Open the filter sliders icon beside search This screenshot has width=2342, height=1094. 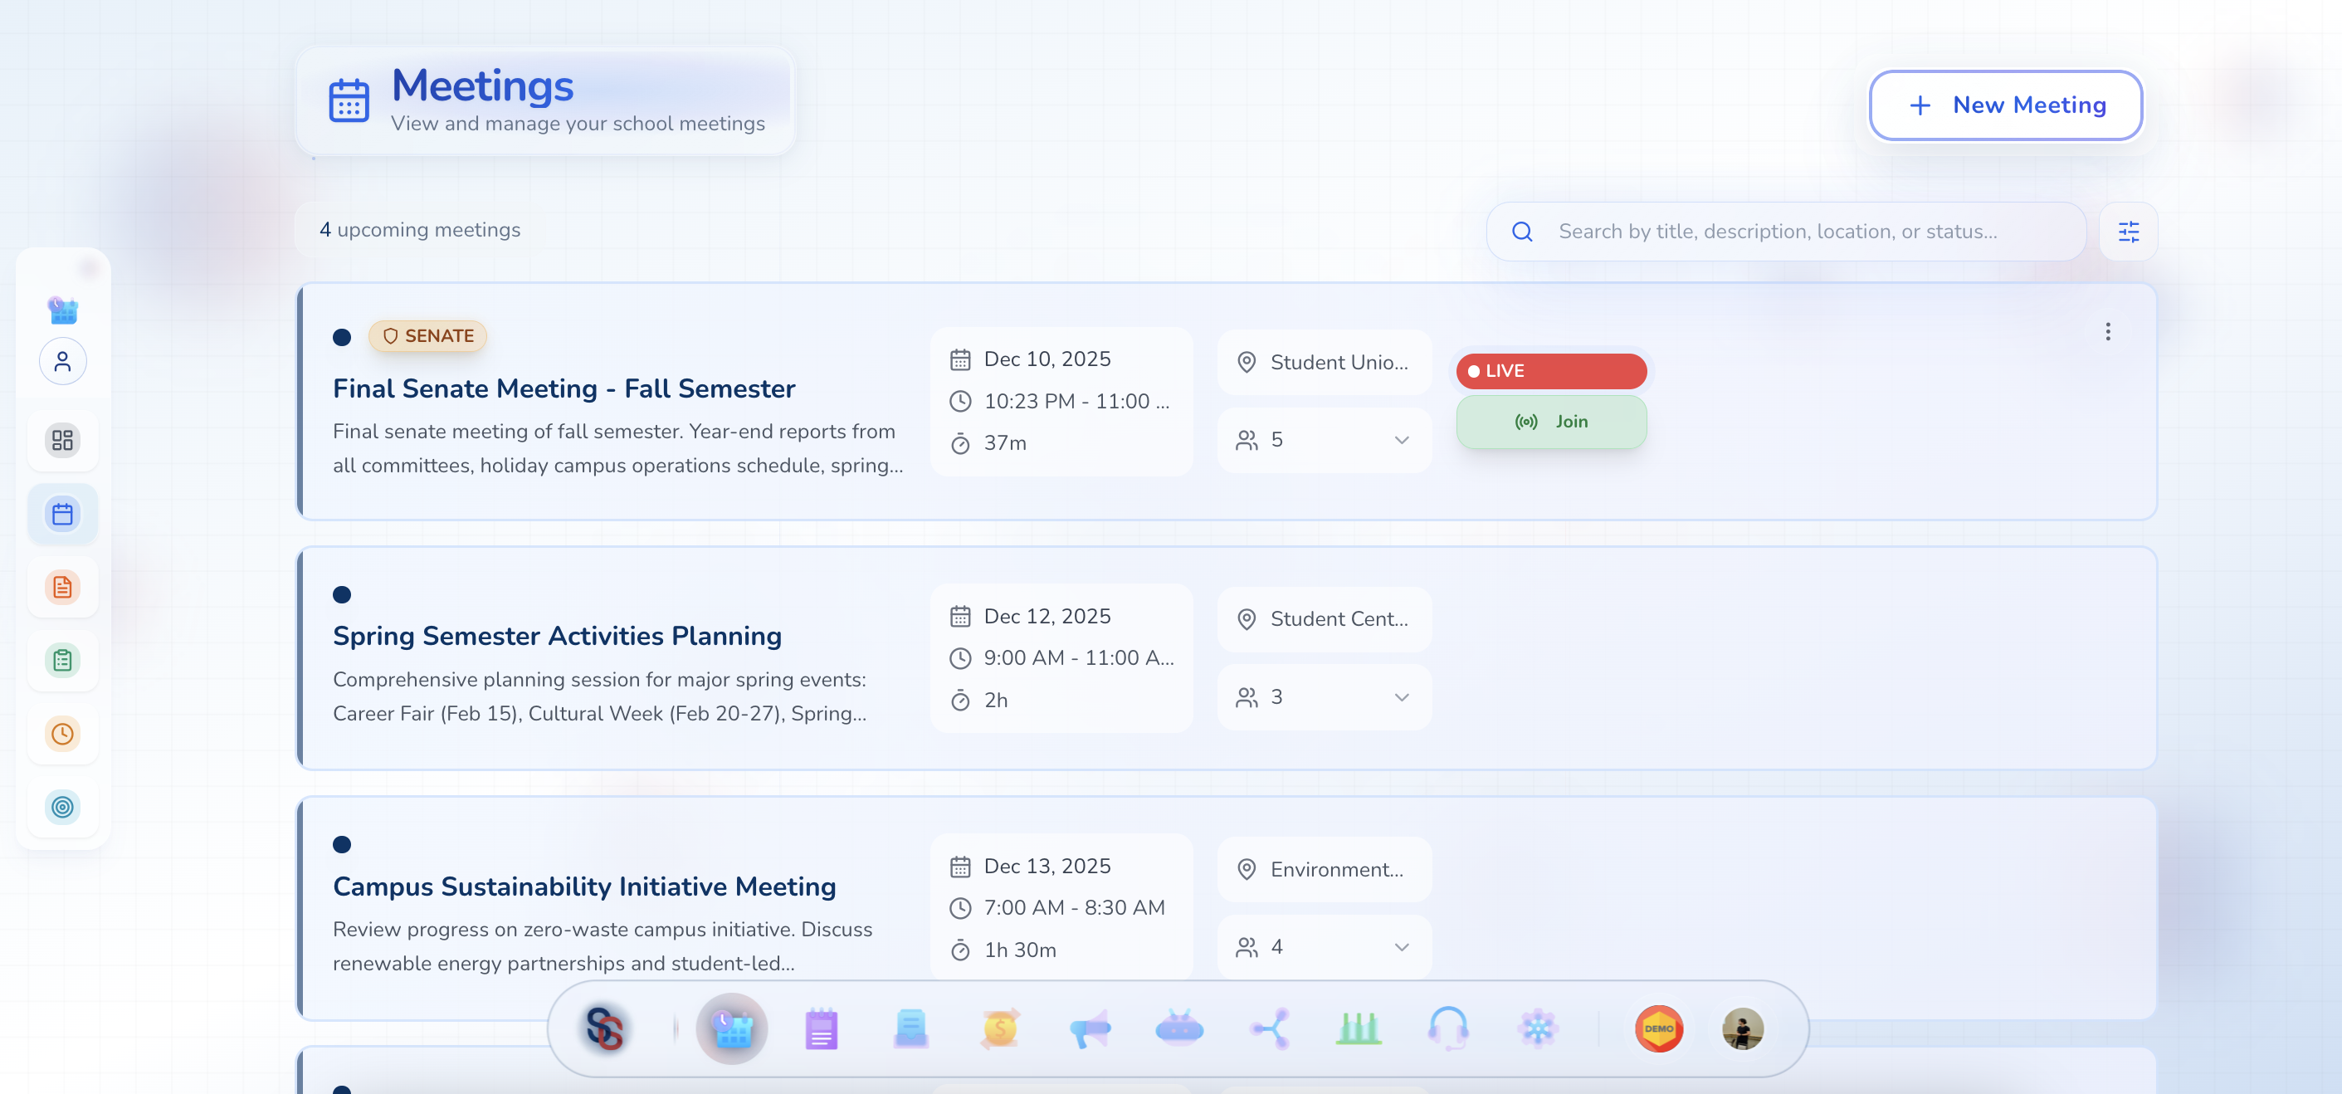[2127, 232]
